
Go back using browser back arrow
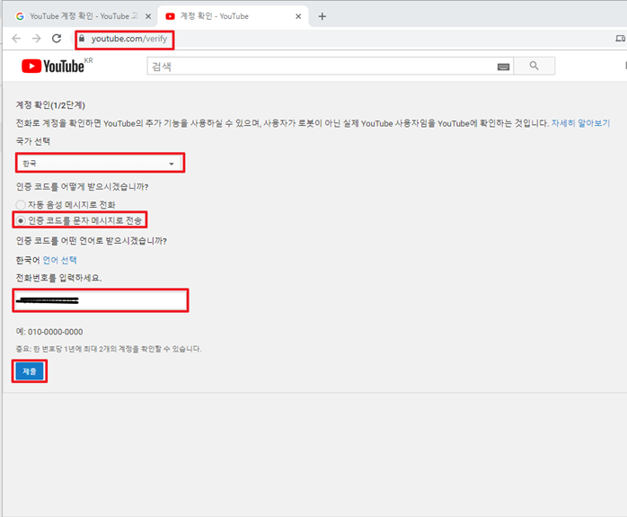point(16,39)
